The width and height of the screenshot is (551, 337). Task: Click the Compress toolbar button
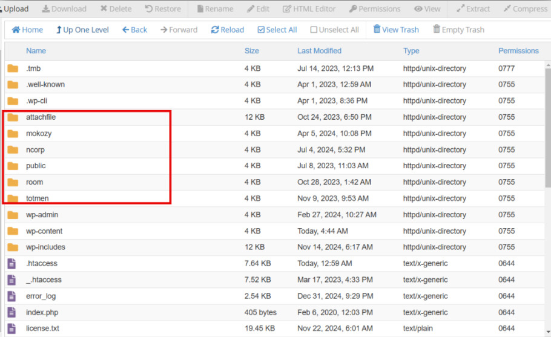point(525,9)
